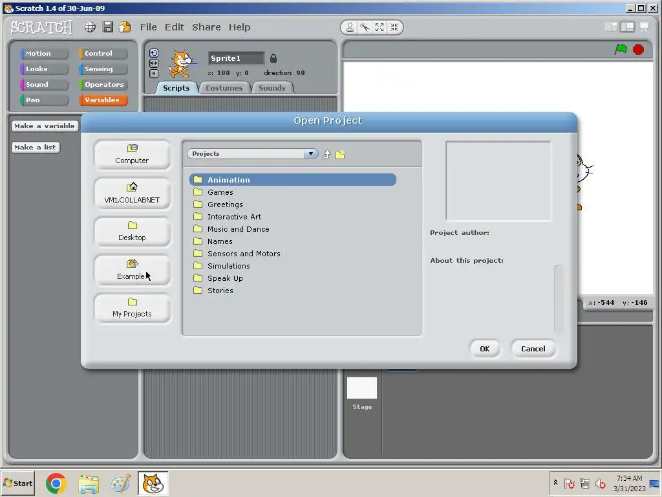Screen dimensions: 662x497
Task: Select the Variables block category
Action: pos(103,100)
